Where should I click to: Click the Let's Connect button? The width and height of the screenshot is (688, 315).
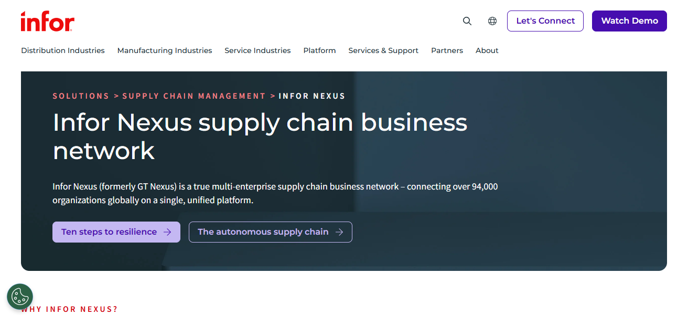tap(545, 20)
